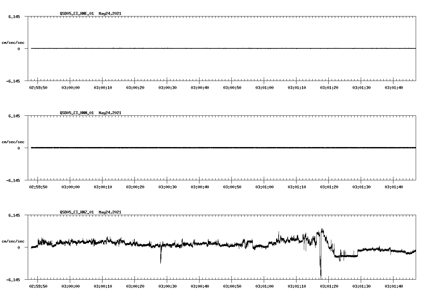The image size is (439, 298).
Task: Select the flat HNE waveform trace
Action: click(x=194, y=48)
